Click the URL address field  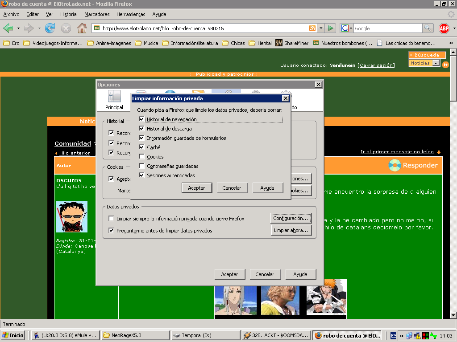[205, 28]
